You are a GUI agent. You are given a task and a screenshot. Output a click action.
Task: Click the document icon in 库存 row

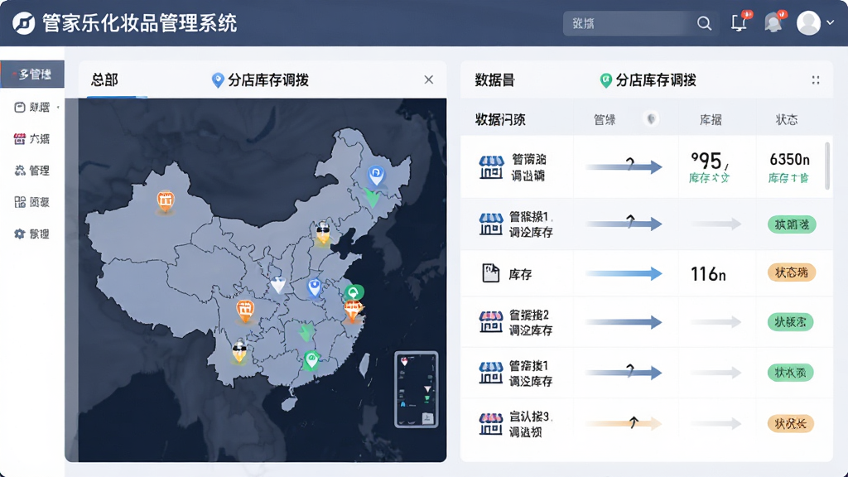(490, 273)
